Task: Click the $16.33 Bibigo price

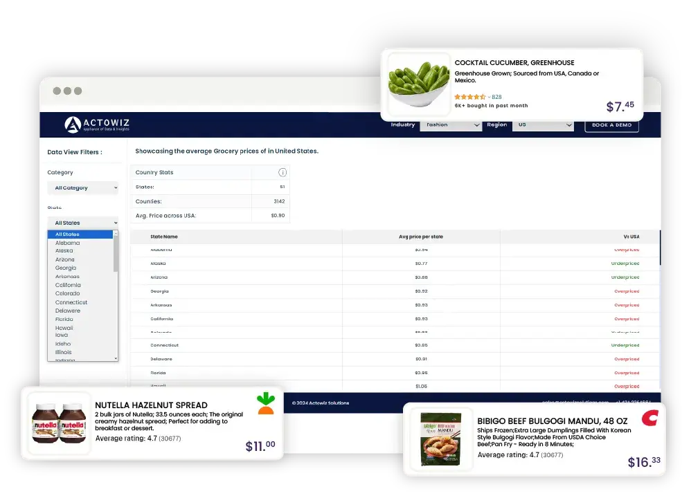Action: (x=644, y=462)
